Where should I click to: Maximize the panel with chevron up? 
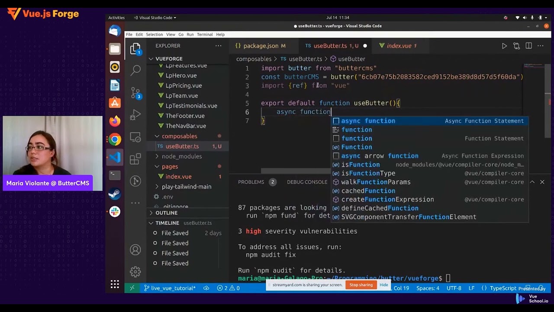[532, 182]
